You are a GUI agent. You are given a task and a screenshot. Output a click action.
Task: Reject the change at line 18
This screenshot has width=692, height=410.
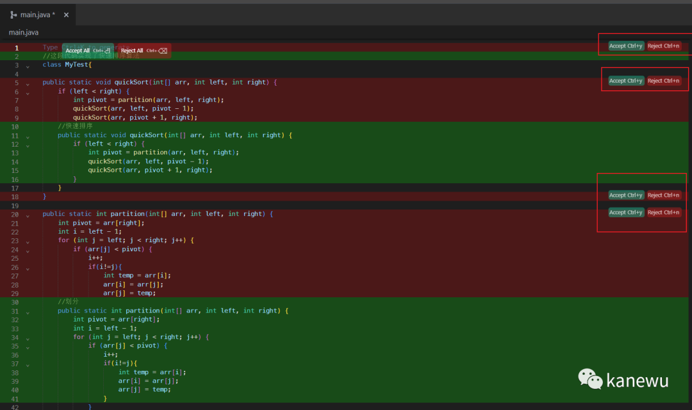[663, 195]
